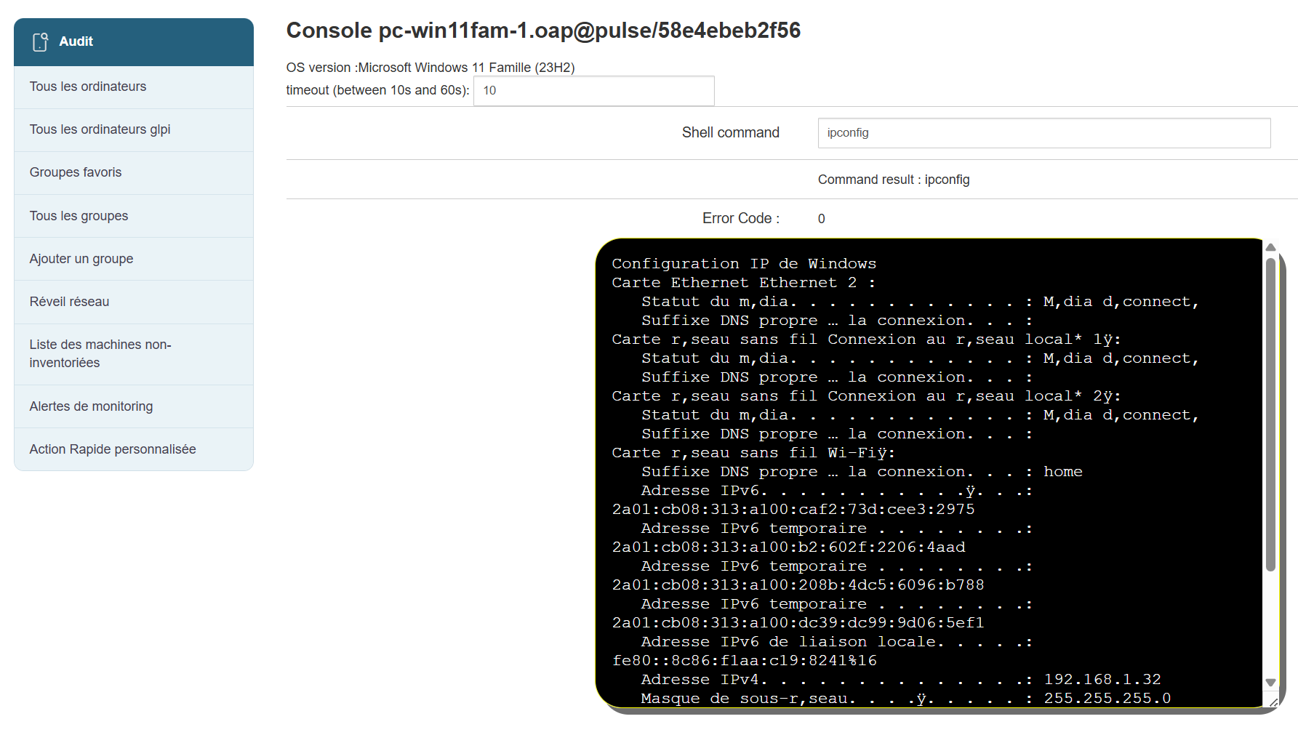
Task: Click the Audit menu header title
Action: (x=76, y=42)
